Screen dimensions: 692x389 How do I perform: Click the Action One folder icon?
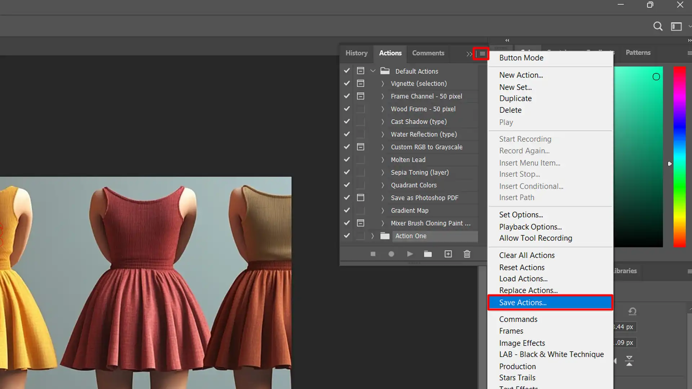[x=385, y=236]
